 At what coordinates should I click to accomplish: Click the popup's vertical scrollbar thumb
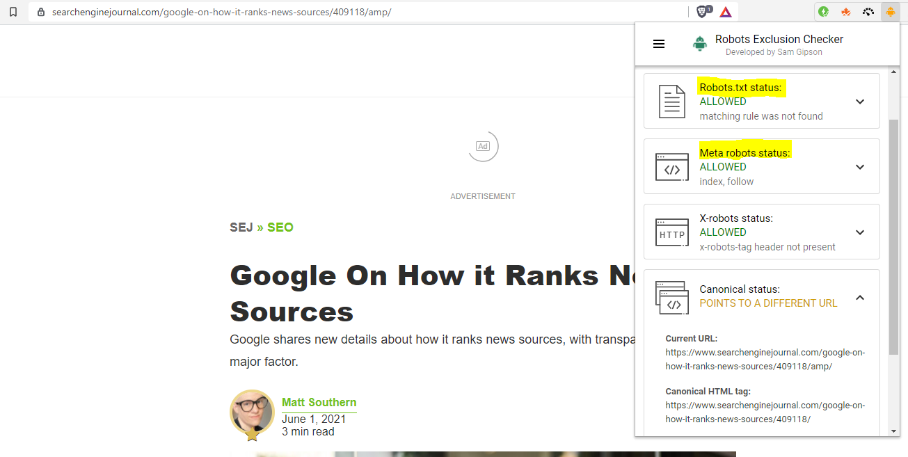pos(893,236)
